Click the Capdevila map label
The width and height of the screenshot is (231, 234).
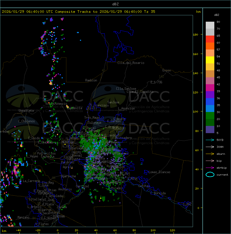pyautogui.click(x=75, y=108)
